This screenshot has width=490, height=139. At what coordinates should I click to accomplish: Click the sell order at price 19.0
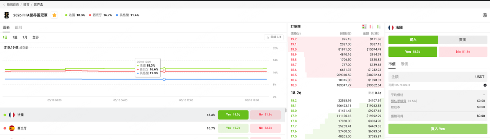pyautogui.click(x=336, y=49)
